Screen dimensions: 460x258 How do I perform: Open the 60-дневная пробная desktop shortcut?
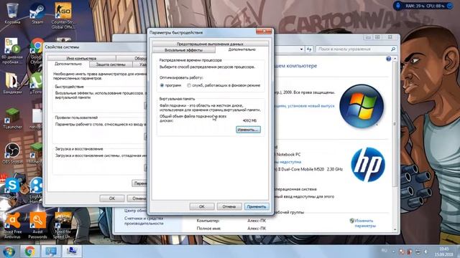coord(12,50)
